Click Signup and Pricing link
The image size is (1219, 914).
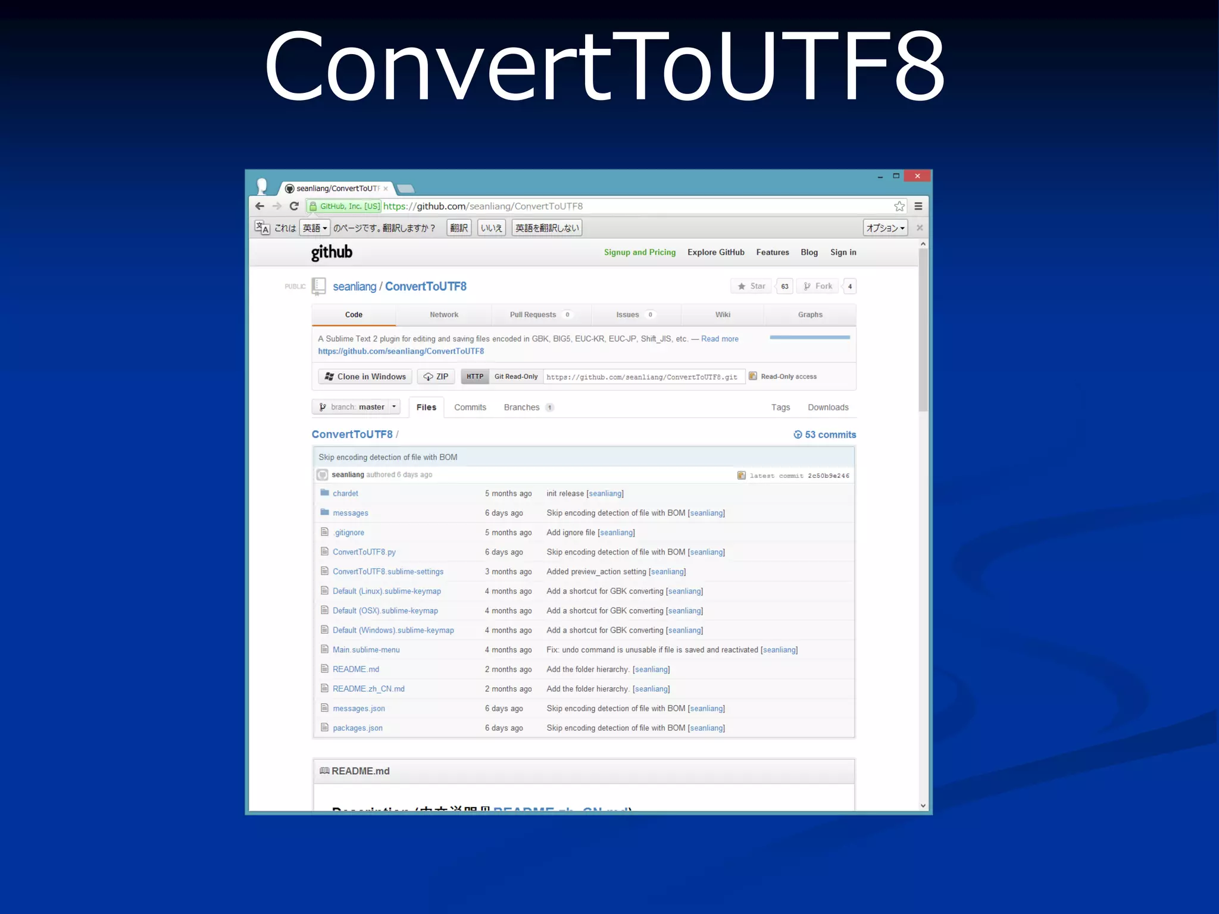(640, 252)
